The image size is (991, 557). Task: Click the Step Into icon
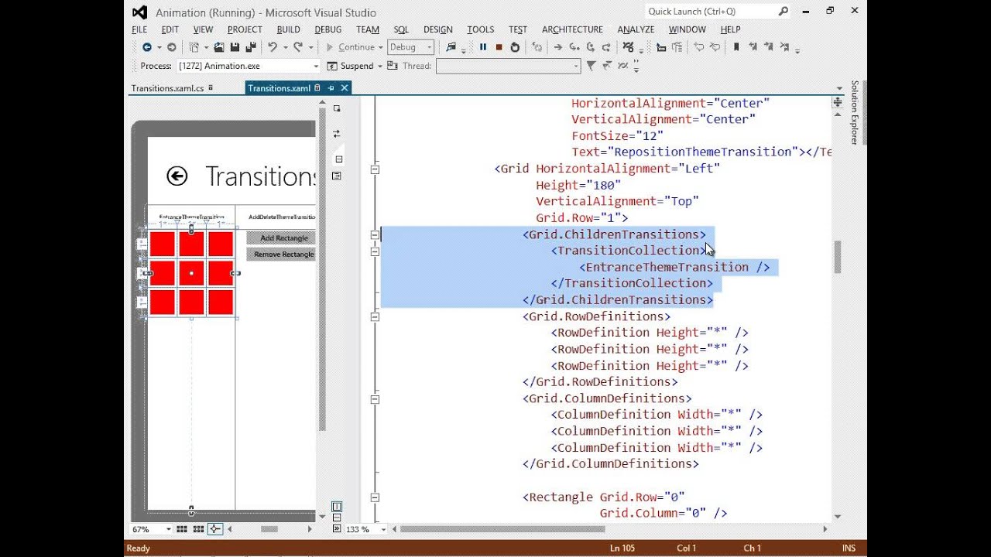[574, 47]
